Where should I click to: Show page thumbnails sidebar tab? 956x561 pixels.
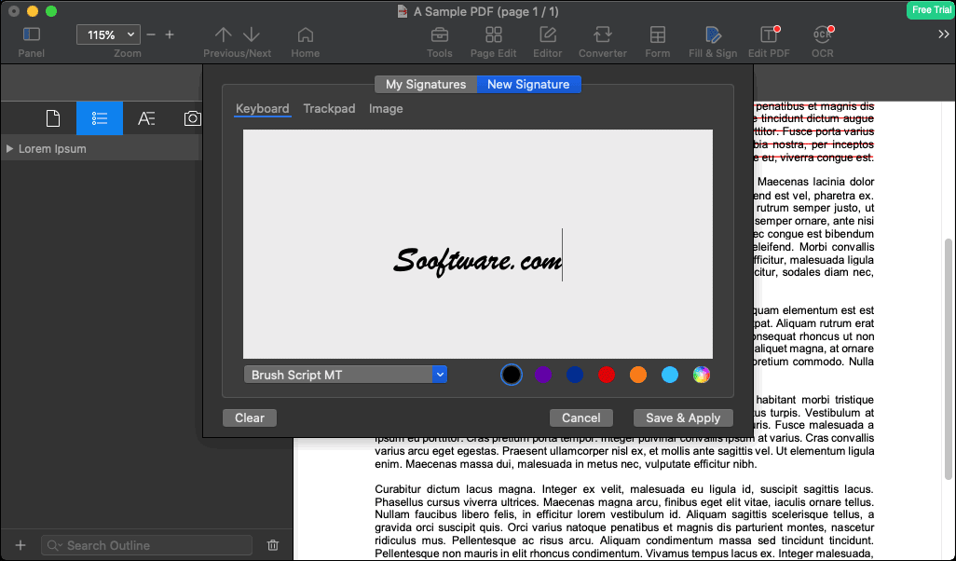click(x=53, y=118)
